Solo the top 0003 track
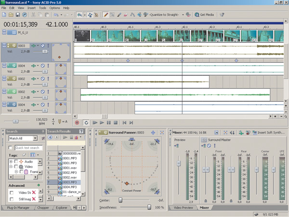The width and height of the screenshot is (289, 217). tap(48, 46)
